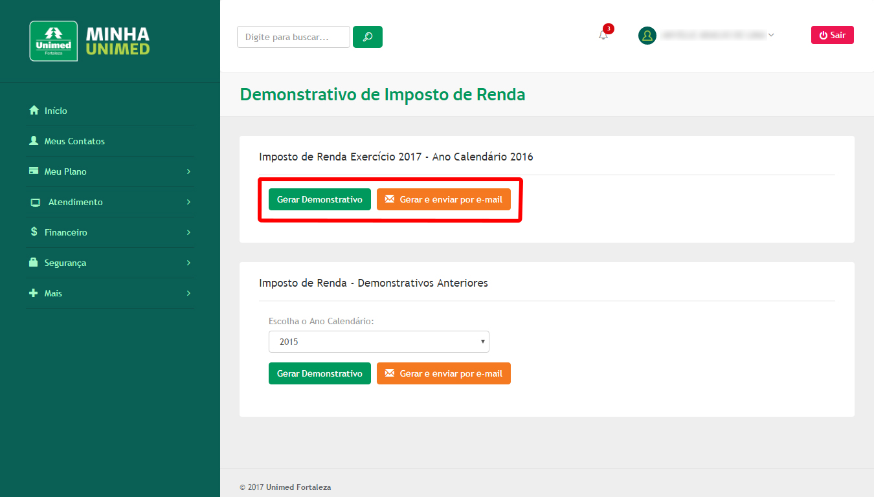Expand the Mais chevron
The height and width of the screenshot is (497, 874).
click(x=188, y=293)
